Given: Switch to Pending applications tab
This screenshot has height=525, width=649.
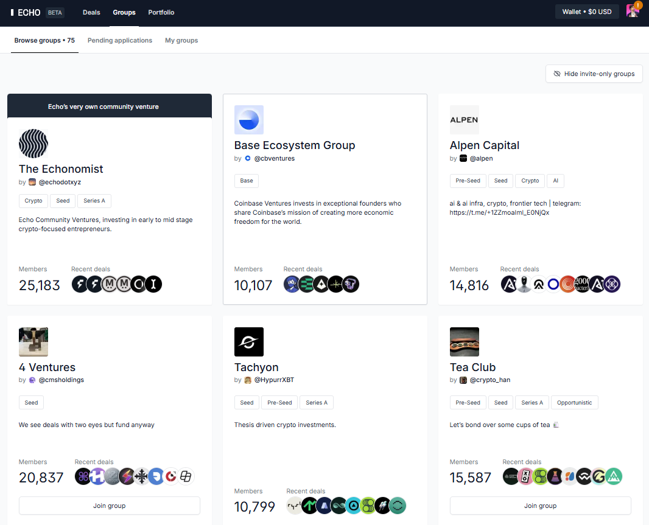Looking at the screenshot, I should (120, 40).
